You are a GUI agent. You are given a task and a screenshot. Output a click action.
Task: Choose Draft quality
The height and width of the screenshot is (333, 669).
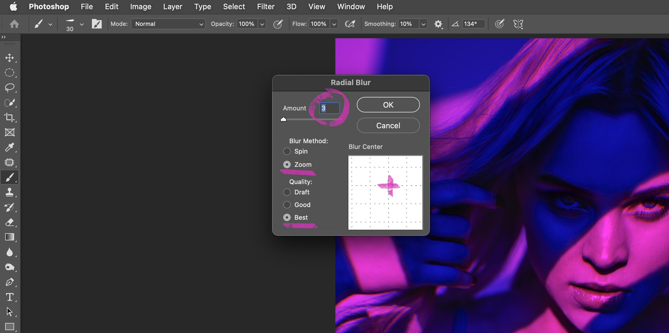(287, 192)
